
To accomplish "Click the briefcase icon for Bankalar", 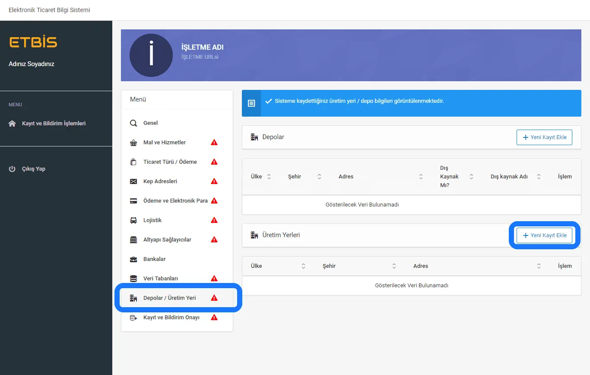I will (133, 259).
